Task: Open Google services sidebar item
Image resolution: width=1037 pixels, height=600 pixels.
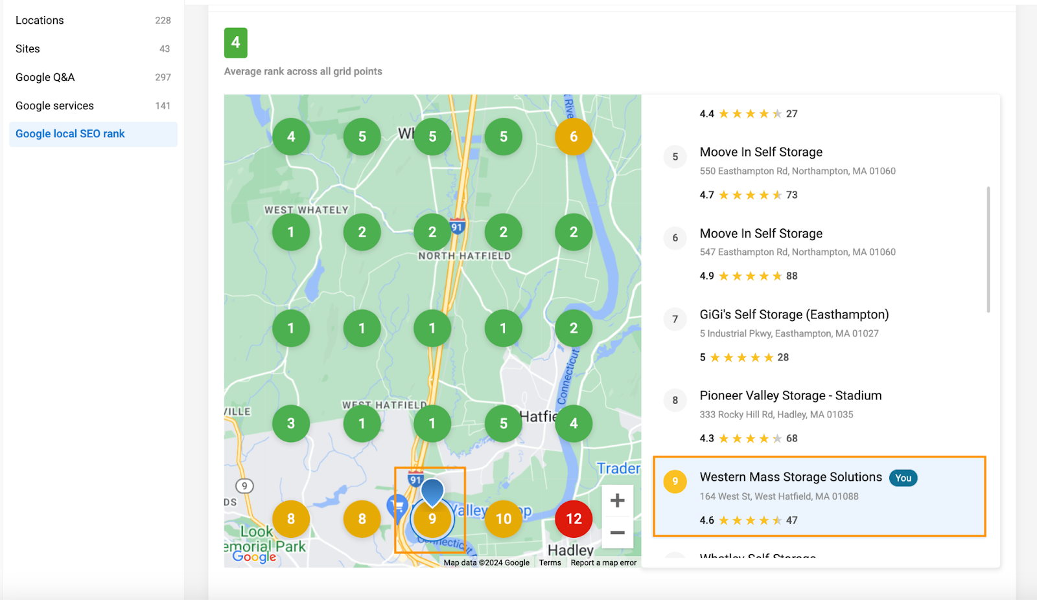Action: (x=93, y=106)
